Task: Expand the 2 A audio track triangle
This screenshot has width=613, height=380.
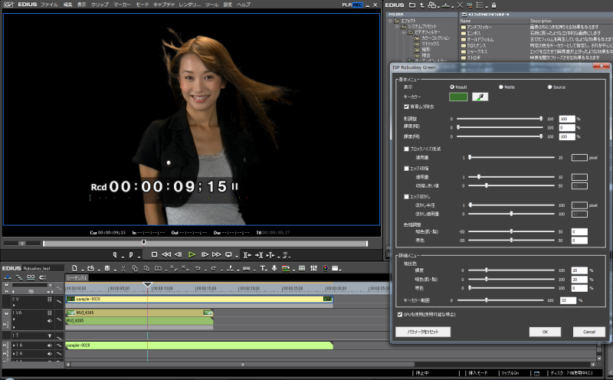Action: (x=13, y=353)
